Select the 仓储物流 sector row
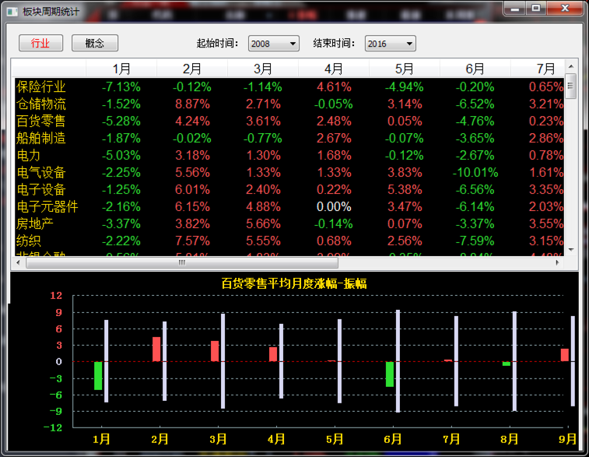The image size is (589, 457). tap(41, 104)
